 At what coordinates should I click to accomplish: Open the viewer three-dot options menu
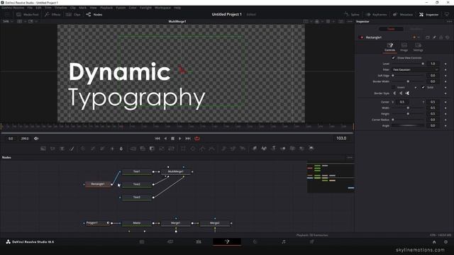tap(350, 21)
